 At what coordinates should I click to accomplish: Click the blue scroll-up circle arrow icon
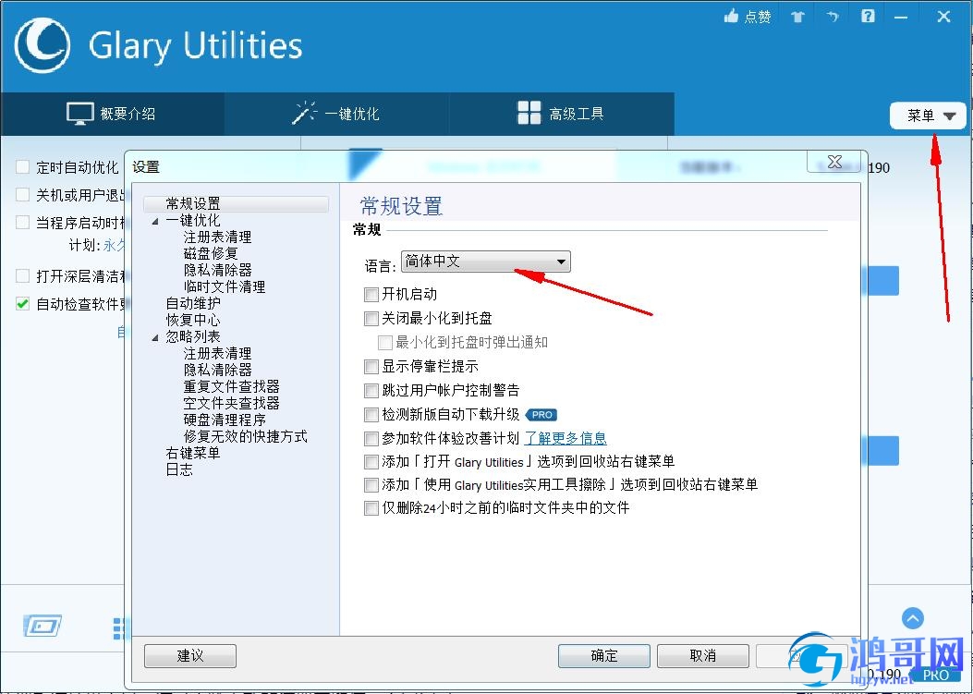pos(912,618)
